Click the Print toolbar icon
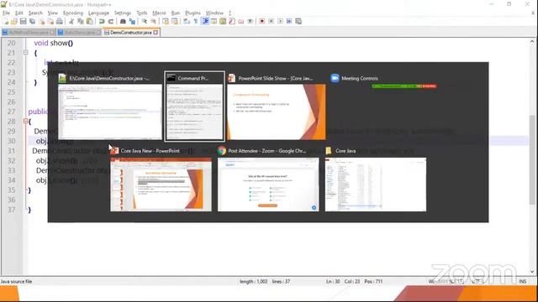This screenshot has height=302, width=538. click(x=60, y=21)
